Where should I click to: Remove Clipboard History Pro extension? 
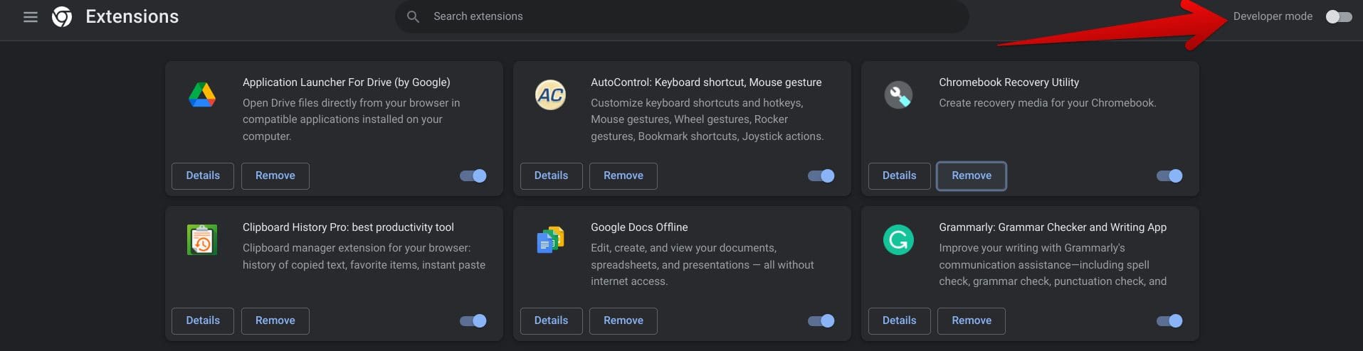275,320
